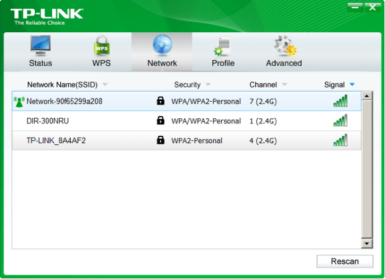Click the Channel column header text
Image resolution: width=385 pixels, height=279 pixels.
pos(263,85)
